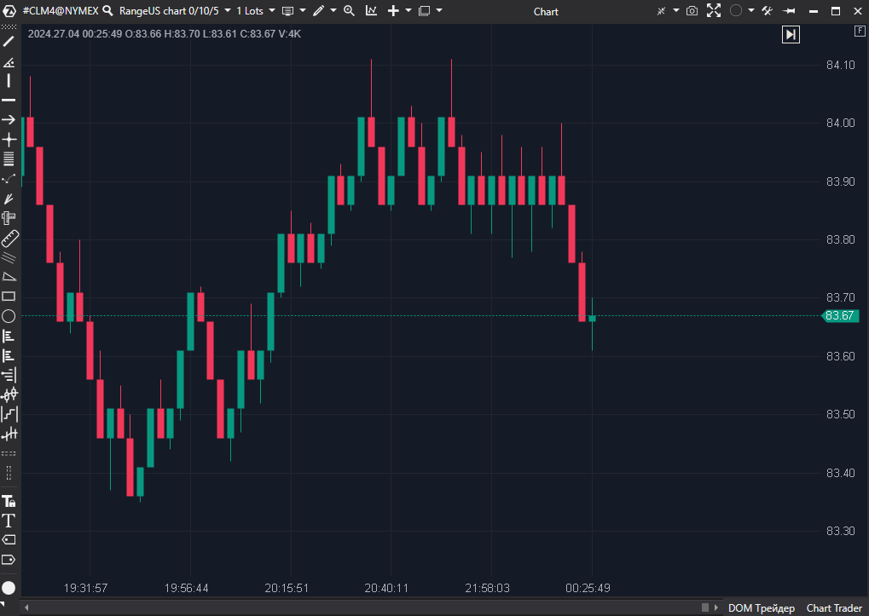The height and width of the screenshot is (616, 869).
Task: Take a chart screenshot with camera icon
Action: [692, 11]
